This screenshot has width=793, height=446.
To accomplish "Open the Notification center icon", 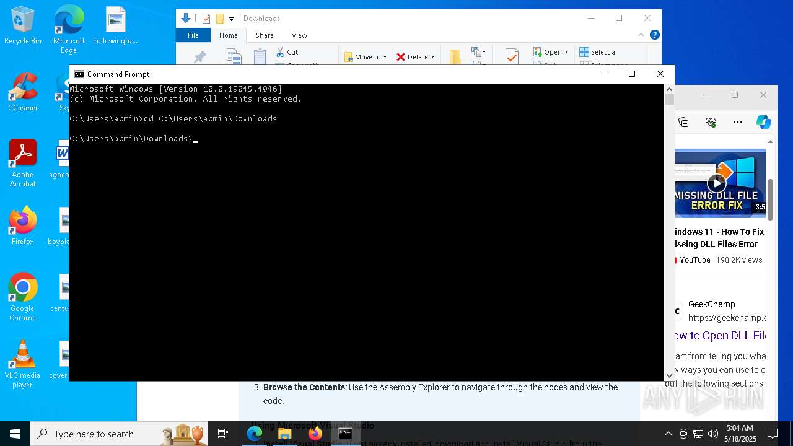I will 773,434.
